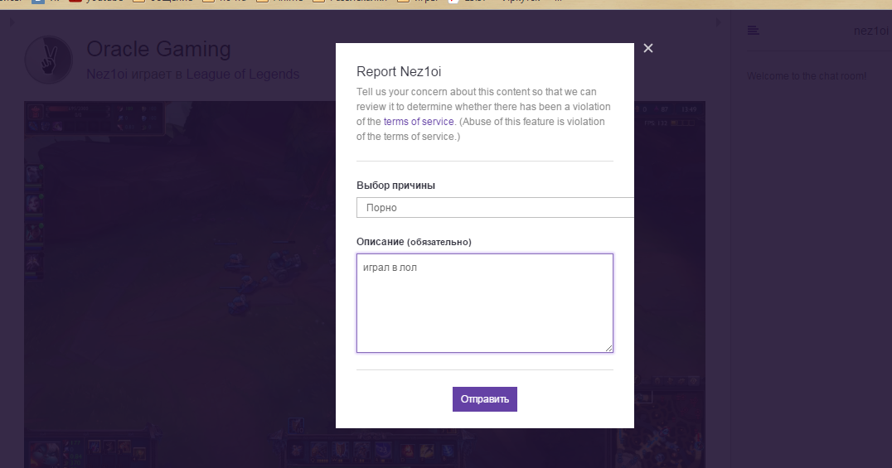Click the Welcome to the chat room message
Viewport: 892px width, 468px height.
pyautogui.click(x=807, y=76)
